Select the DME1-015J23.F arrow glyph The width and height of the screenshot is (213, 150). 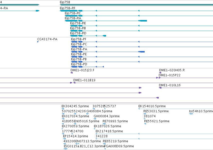coord(72,73)
